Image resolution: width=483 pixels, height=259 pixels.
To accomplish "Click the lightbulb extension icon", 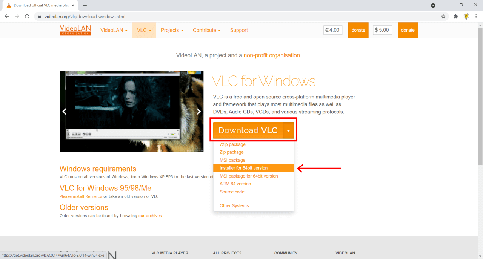I will (x=466, y=17).
